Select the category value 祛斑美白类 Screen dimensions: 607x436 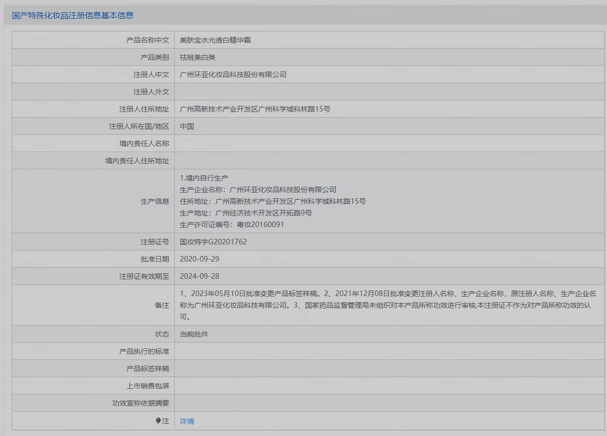tap(198, 57)
